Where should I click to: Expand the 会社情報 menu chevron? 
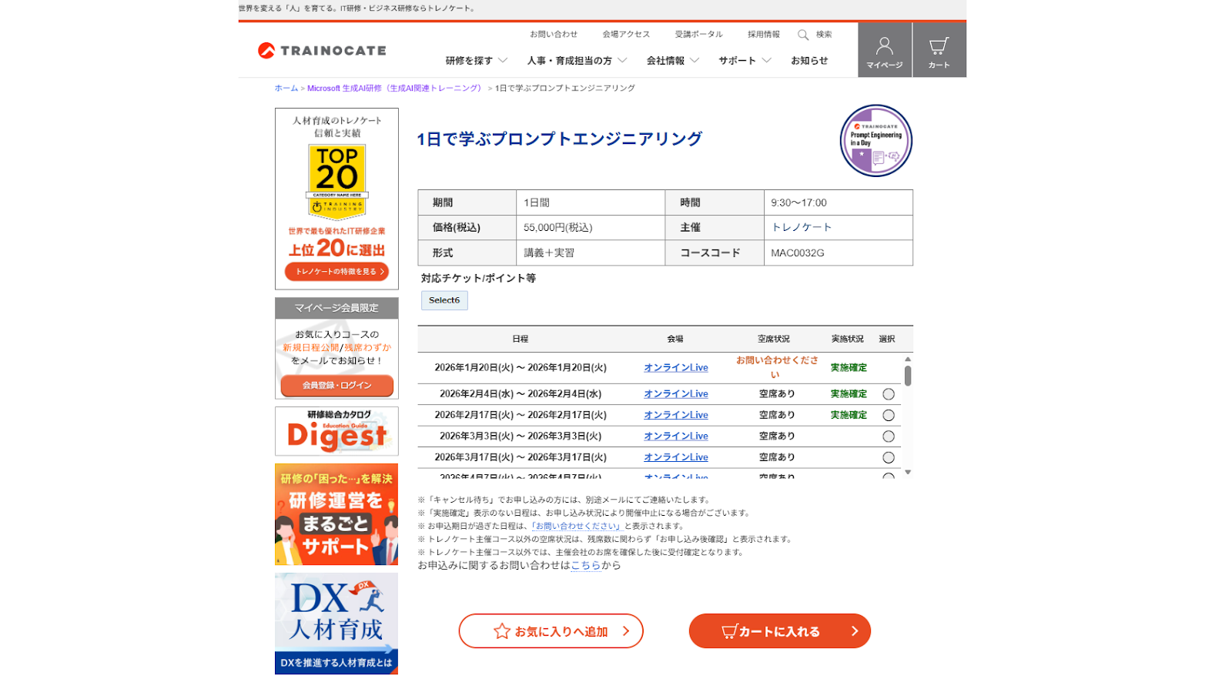[695, 61]
